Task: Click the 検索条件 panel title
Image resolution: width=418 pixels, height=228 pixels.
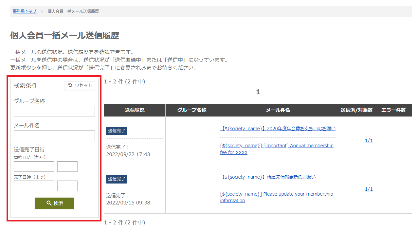Action: click(26, 85)
